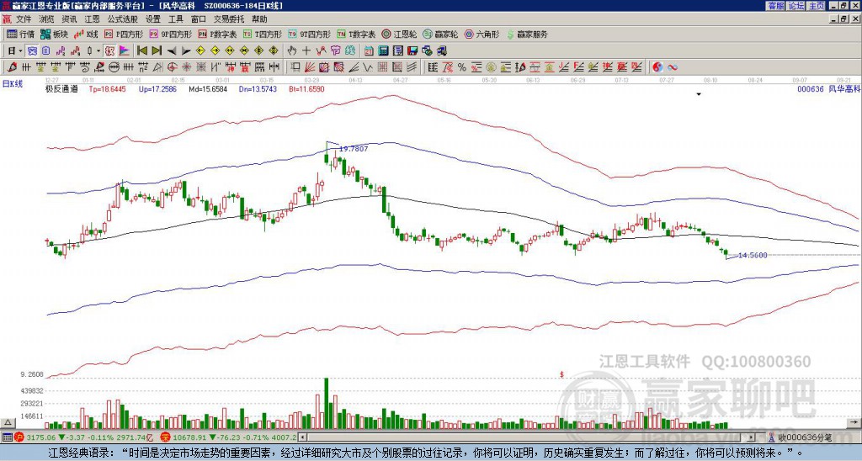Image resolution: width=862 pixels, height=461 pixels.
Task: Open the 9P四方形 tool
Action: pos(170,34)
